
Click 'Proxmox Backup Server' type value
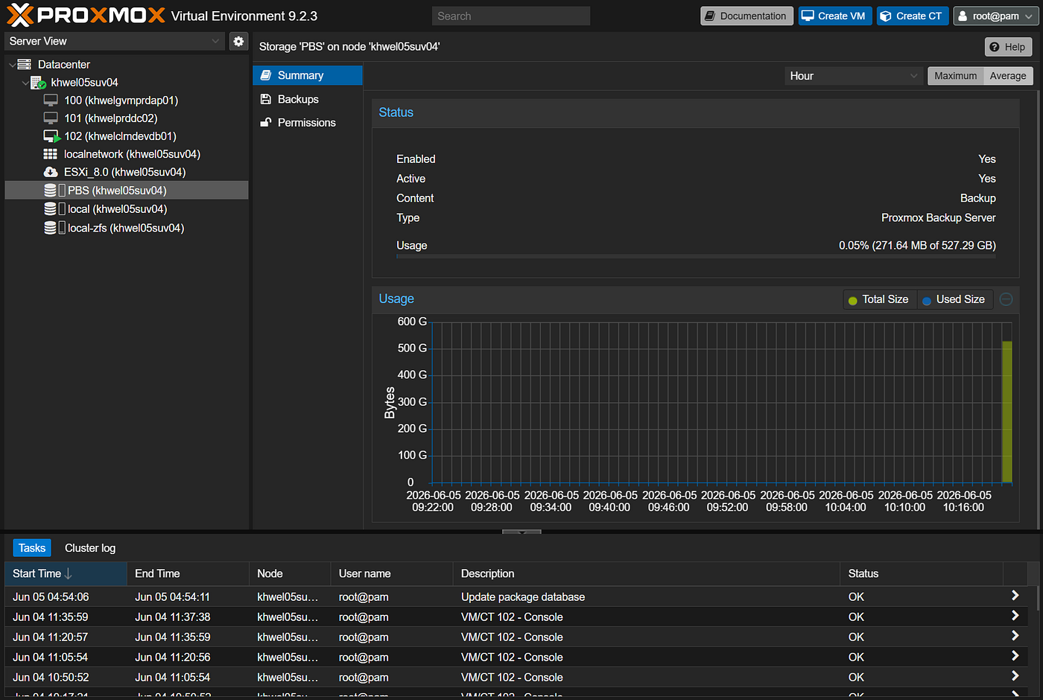[x=939, y=217]
